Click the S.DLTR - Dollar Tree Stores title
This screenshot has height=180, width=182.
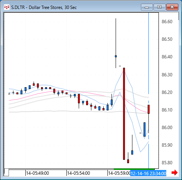point(44,7)
